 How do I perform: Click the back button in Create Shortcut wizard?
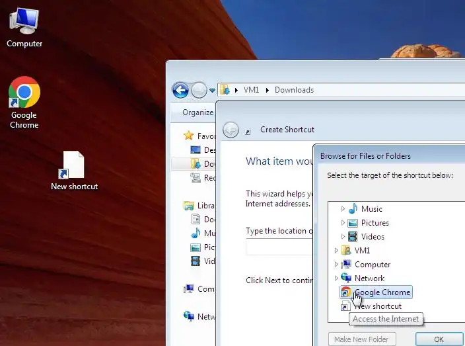(x=231, y=130)
